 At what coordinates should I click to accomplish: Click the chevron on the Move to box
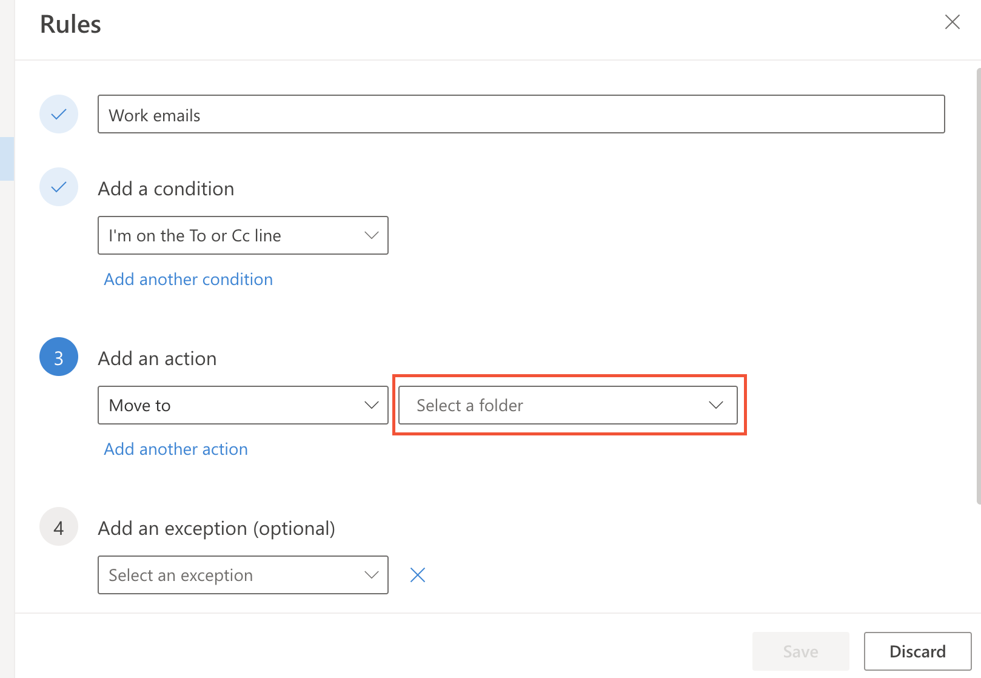coord(371,405)
